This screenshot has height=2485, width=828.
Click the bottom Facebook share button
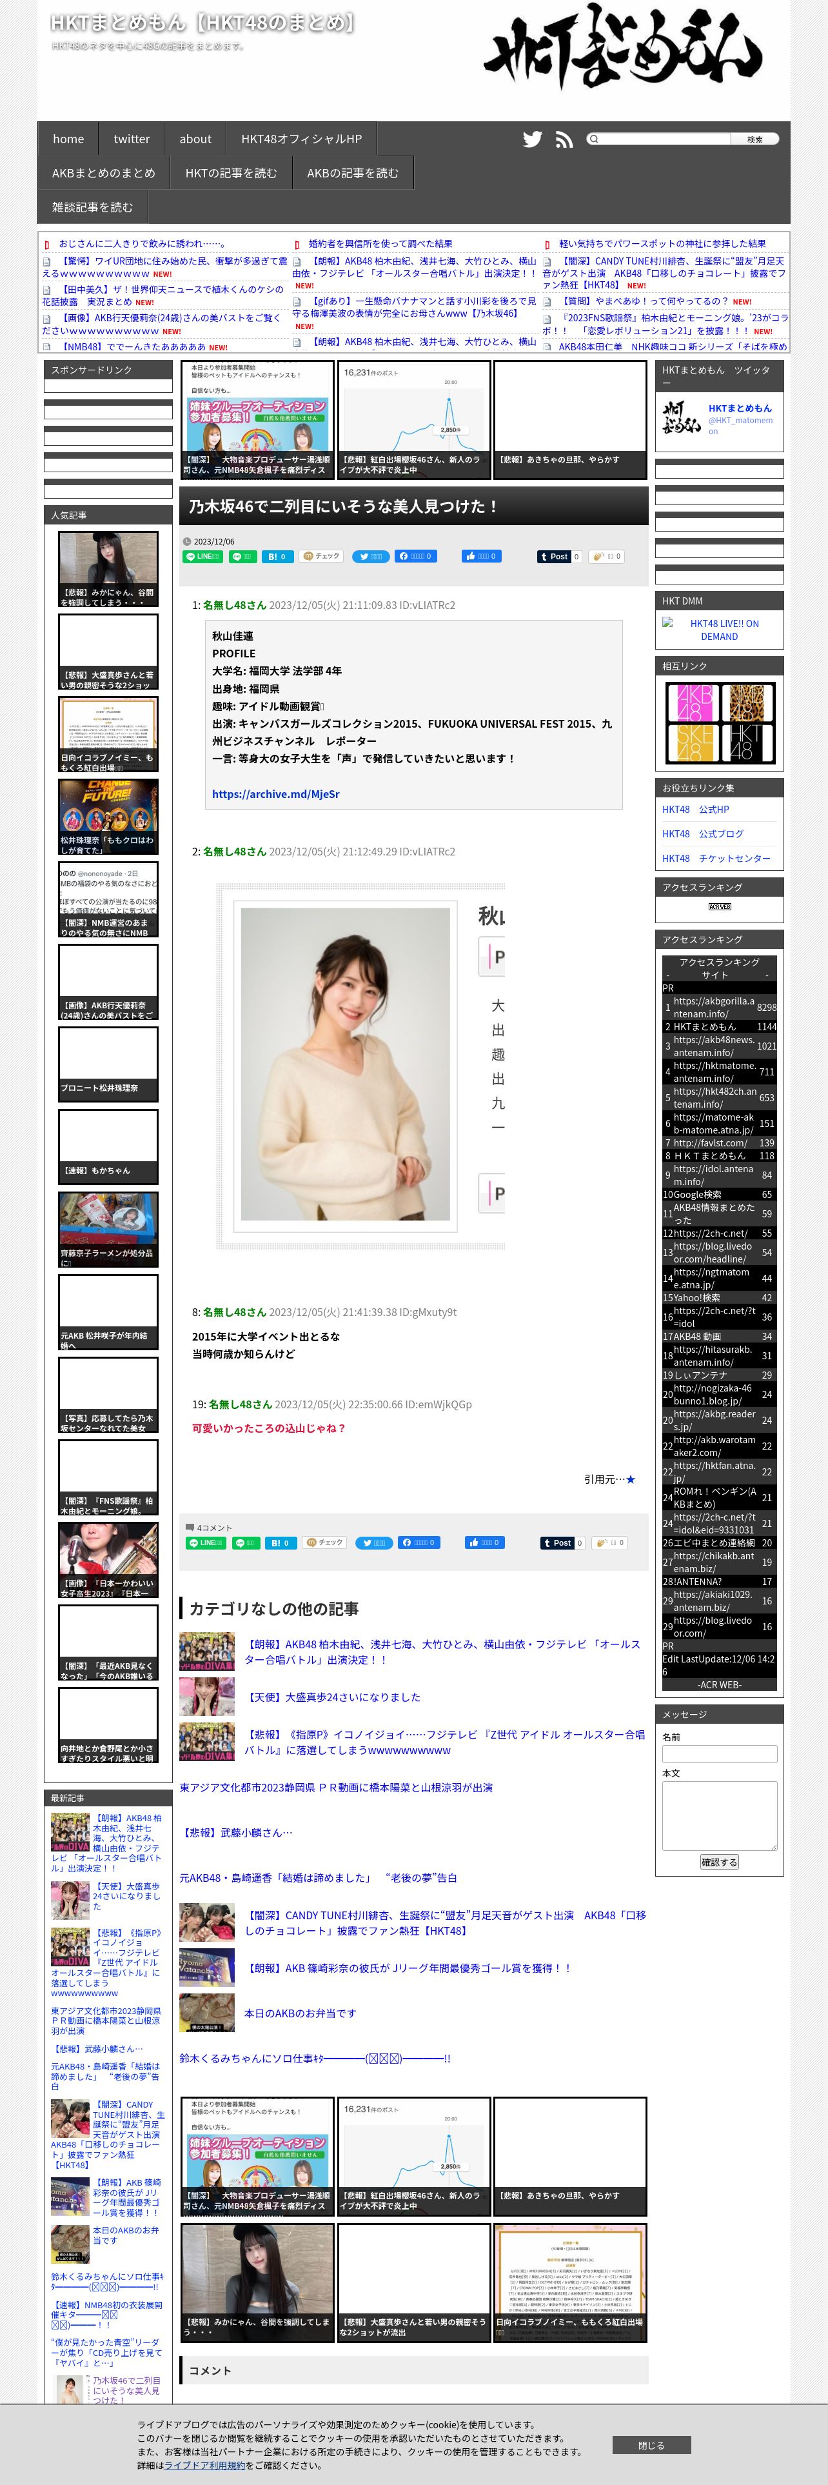pyautogui.click(x=419, y=1544)
